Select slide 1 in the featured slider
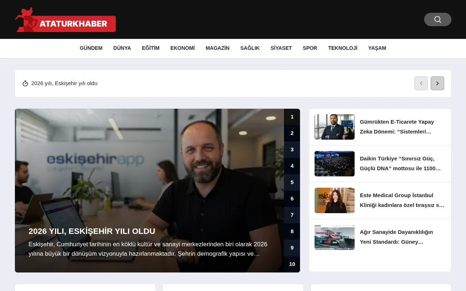 (292, 117)
